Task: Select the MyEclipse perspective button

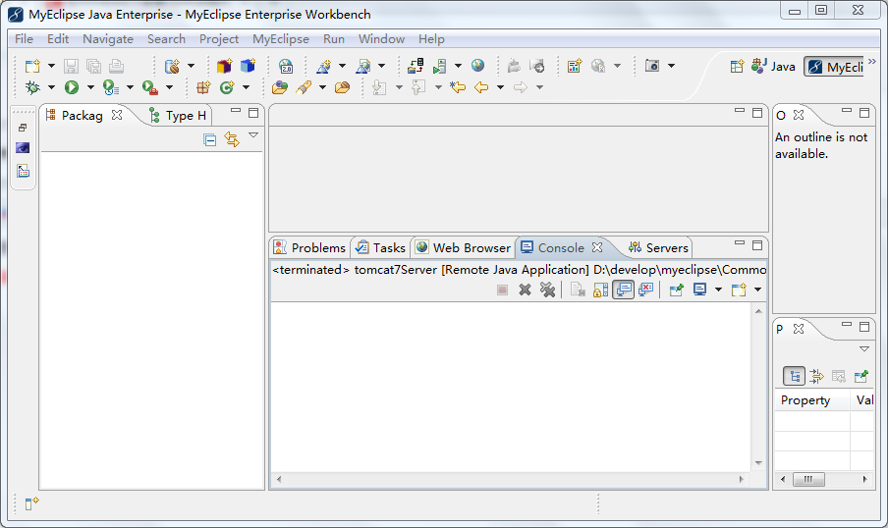Action: (x=835, y=67)
